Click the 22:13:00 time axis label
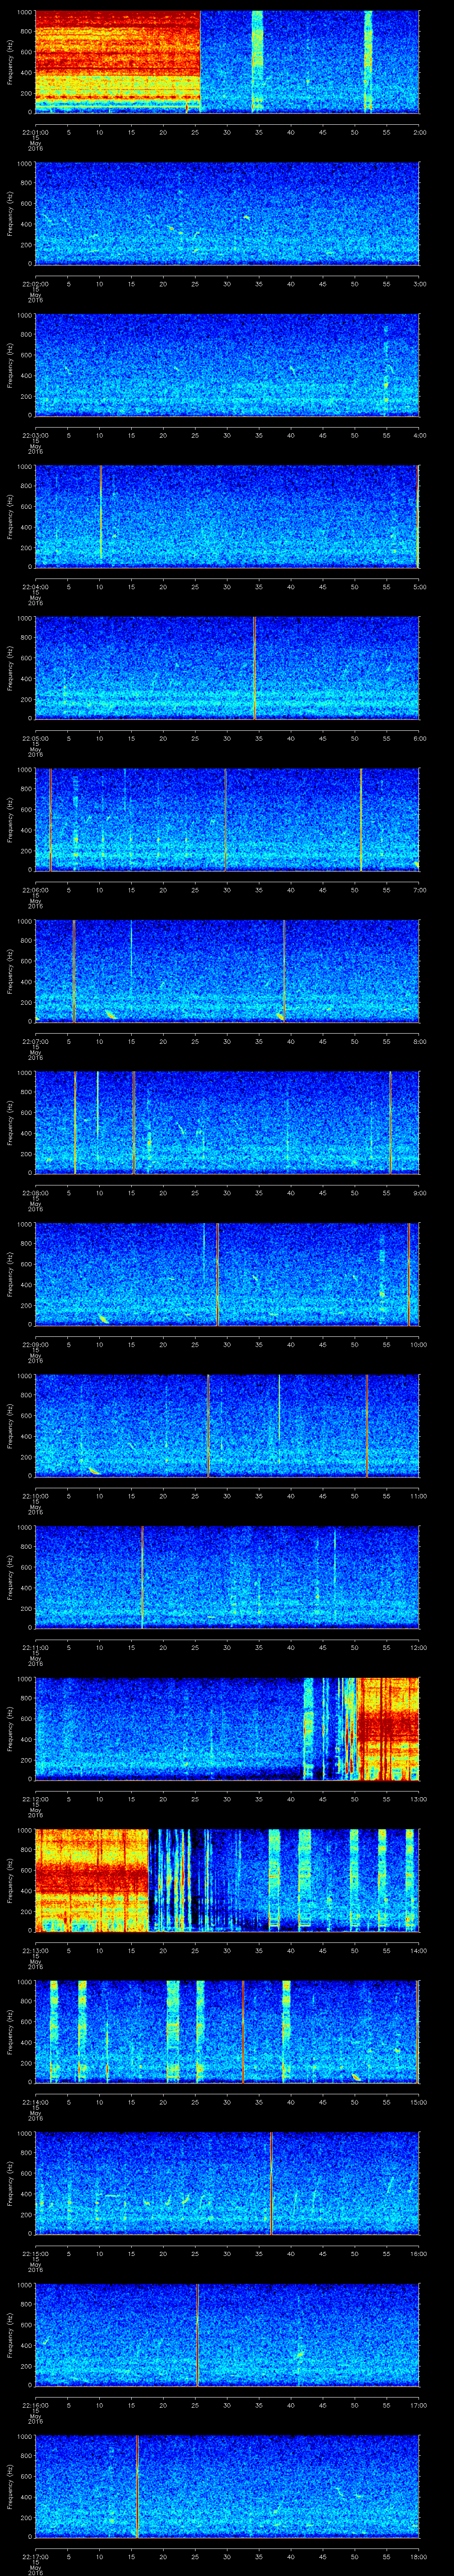 pos(35,1950)
